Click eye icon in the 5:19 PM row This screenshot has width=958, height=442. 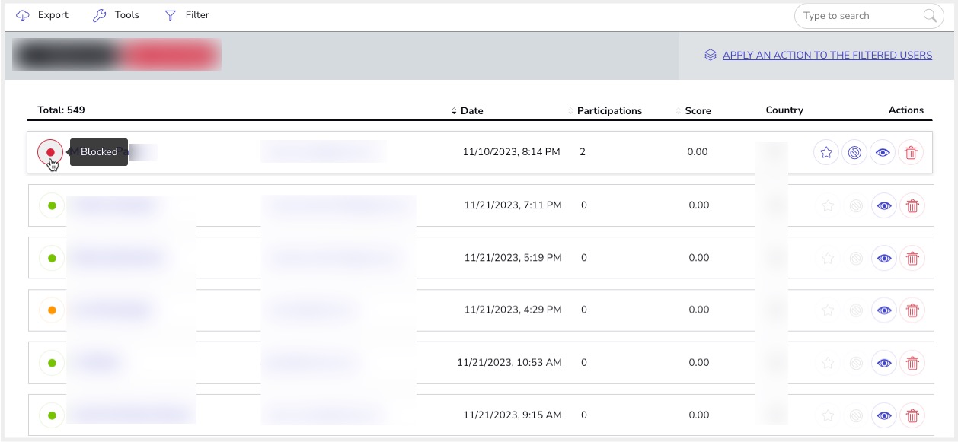click(883, 258)
